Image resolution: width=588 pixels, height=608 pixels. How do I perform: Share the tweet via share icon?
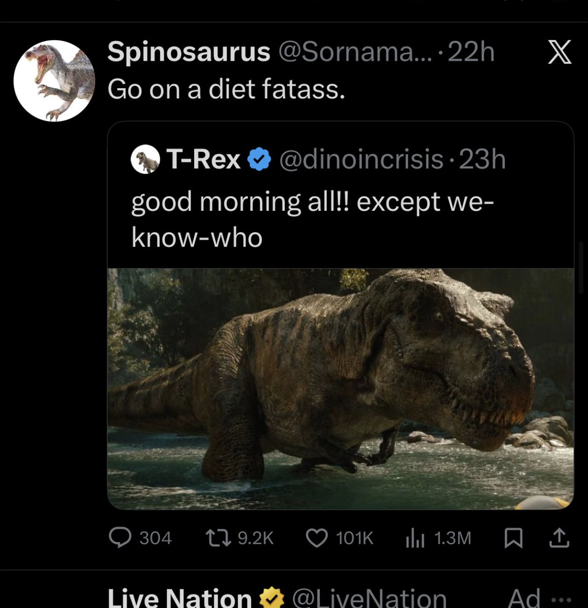559,538
